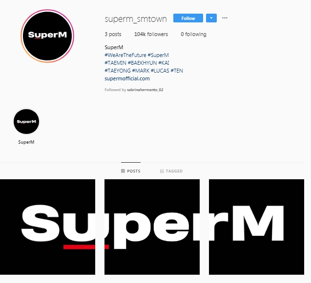311x283 pixels.
Task: View the 0 following list
Action: tap(193, 34)
